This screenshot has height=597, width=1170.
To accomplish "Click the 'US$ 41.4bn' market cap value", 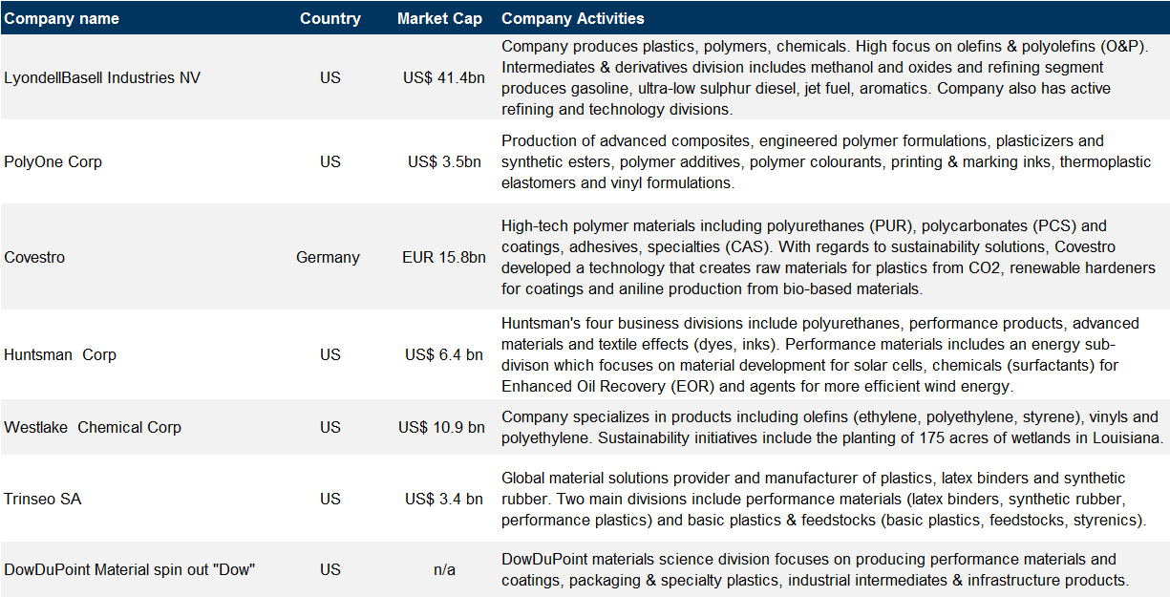I will 444,77.
